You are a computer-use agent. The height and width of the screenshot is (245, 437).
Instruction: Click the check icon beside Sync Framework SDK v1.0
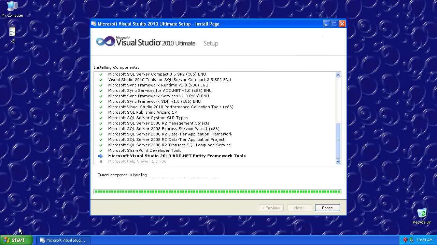[x=101, y=101]
